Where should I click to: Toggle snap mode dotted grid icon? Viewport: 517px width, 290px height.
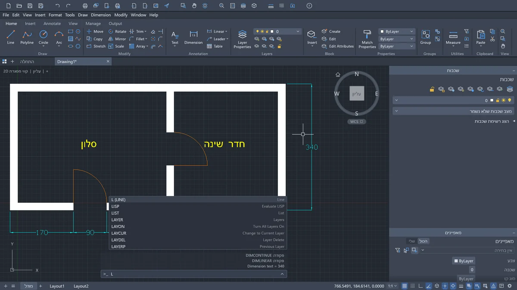click(x=413, y=286)
